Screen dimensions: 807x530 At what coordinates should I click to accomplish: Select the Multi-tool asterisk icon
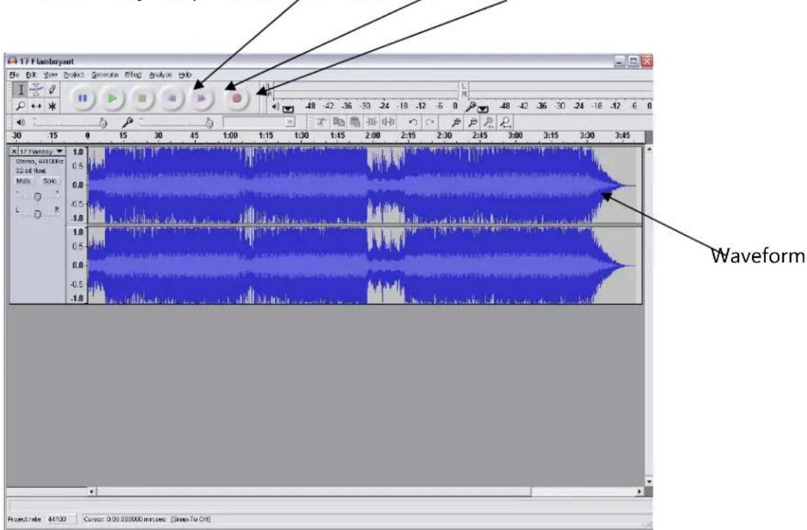click(x=52, y=106)
